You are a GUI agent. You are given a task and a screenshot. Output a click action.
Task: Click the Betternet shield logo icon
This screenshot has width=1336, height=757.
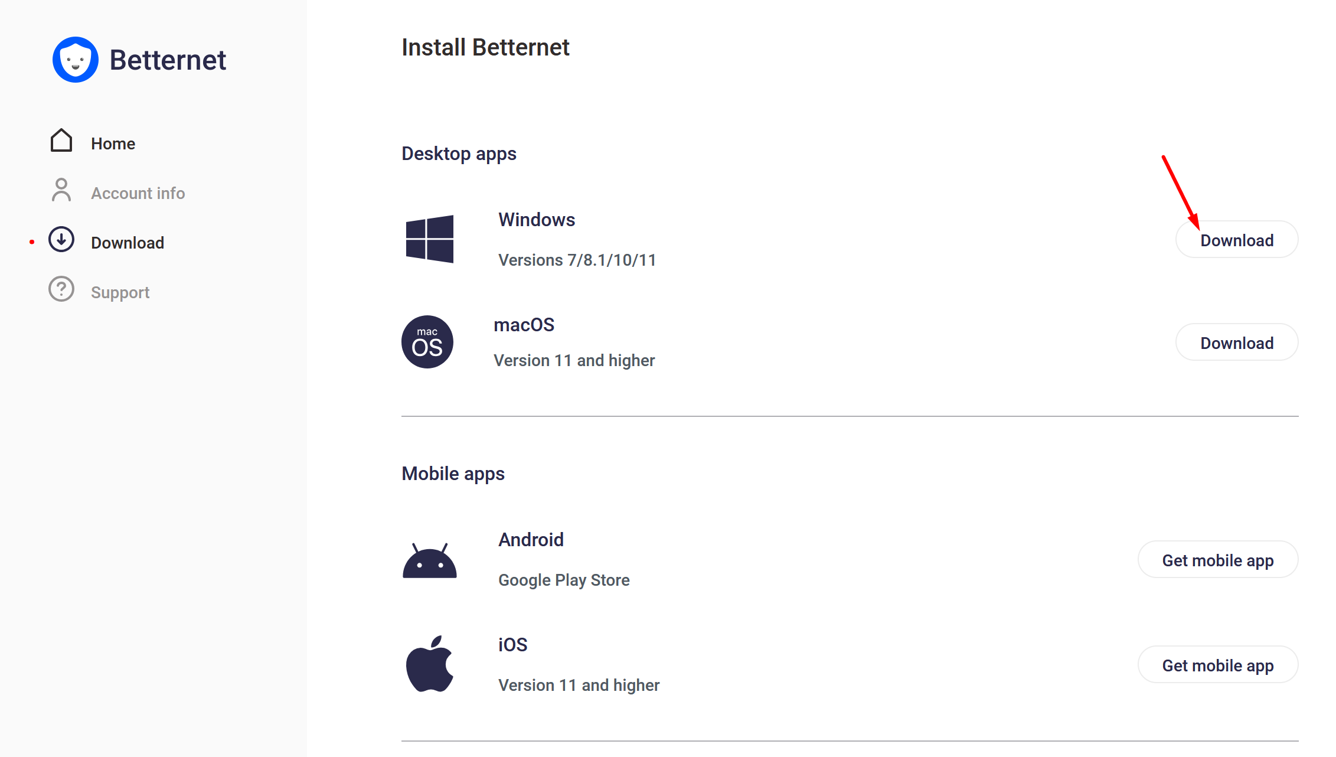76,60
